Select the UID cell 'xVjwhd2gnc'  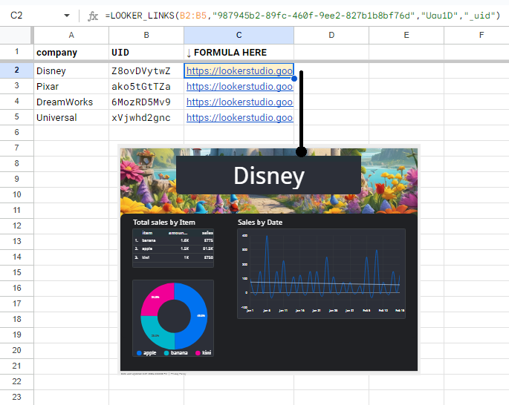(146, 117)
